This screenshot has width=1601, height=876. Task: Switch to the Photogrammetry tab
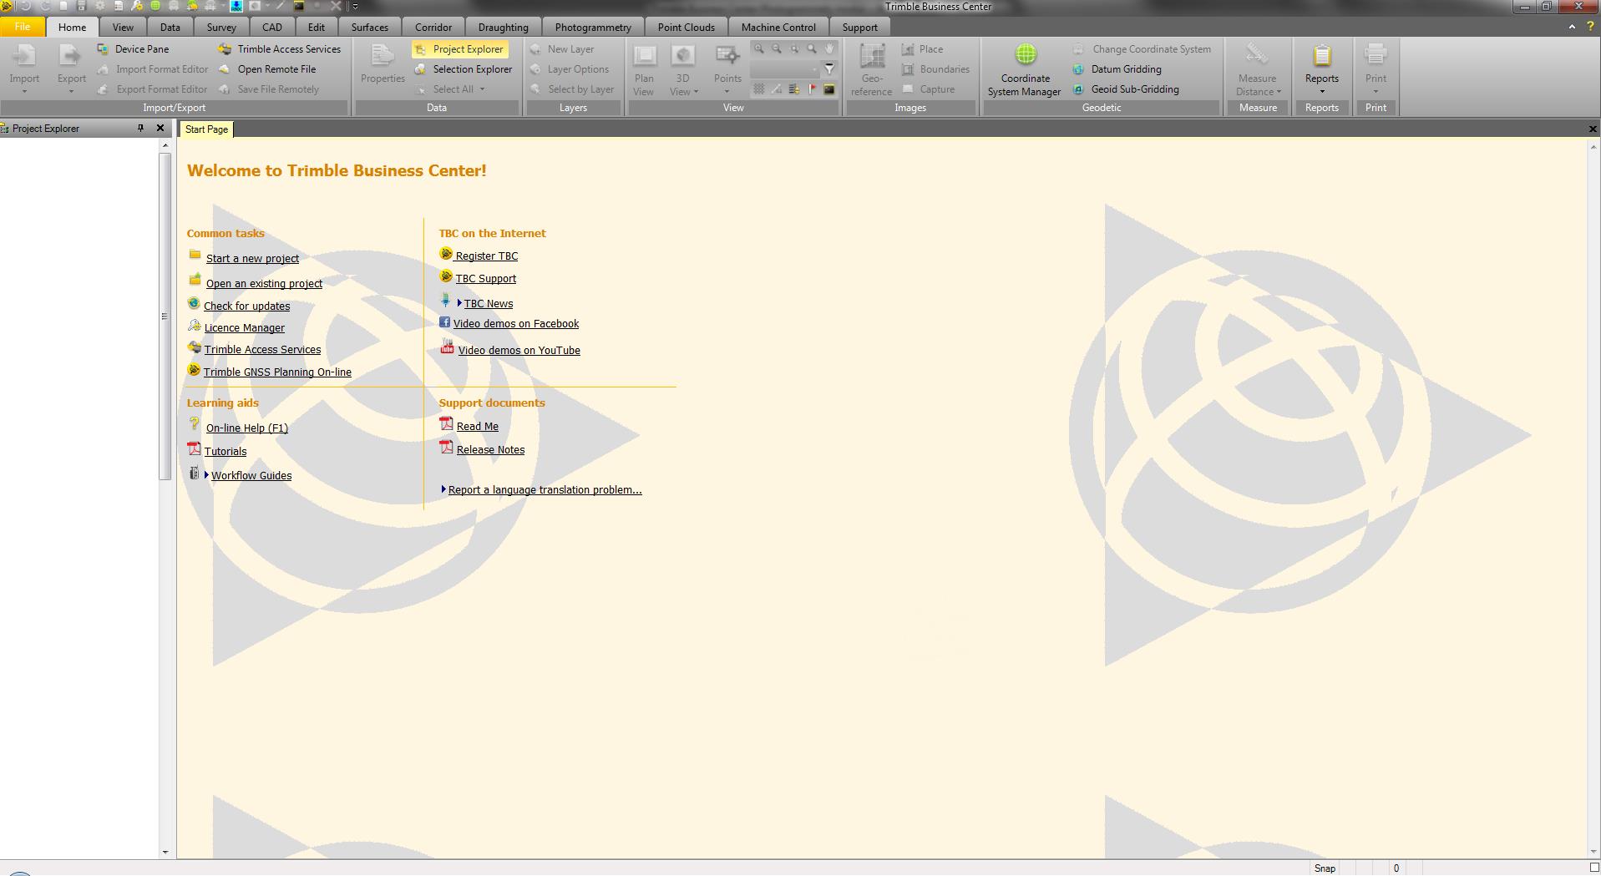click(x=593, y=28)
